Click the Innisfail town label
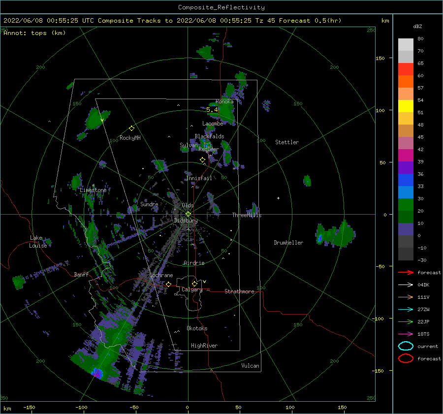 [199, 178]
